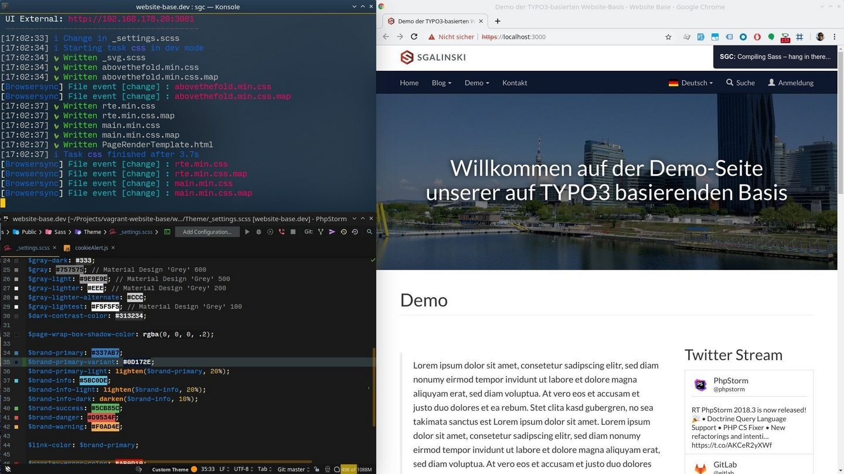Click green Hangouts extension icon
The image size is (844, 474).
pyautogui.click(x=771, y=37)
